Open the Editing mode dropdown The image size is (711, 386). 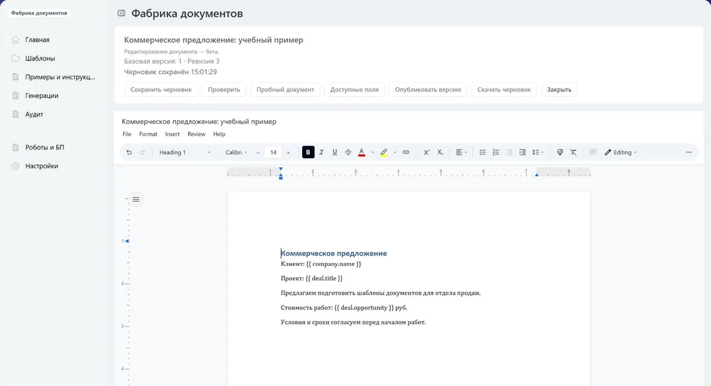[620, 152]
